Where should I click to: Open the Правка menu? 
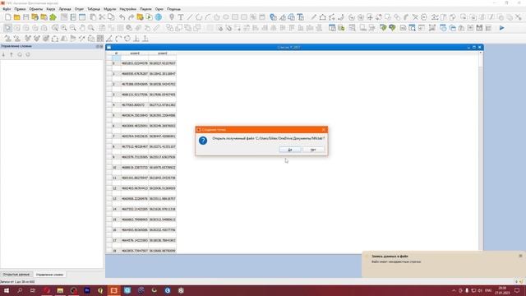tap(20, 9)
